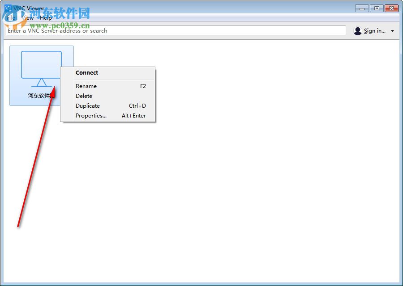Expand the Sign in dropdown arrow
Screen dimensions: 403x286
[392, 30]
